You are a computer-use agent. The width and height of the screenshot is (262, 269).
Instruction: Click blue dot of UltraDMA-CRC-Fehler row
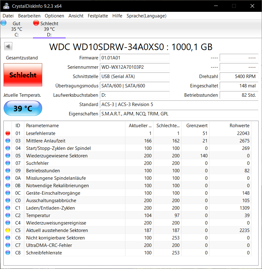coord(8,245)
